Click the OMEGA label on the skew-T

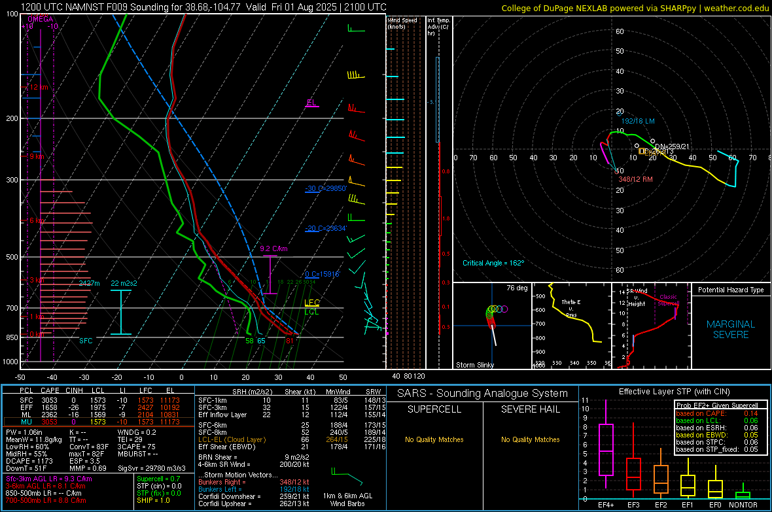(40, 19)
